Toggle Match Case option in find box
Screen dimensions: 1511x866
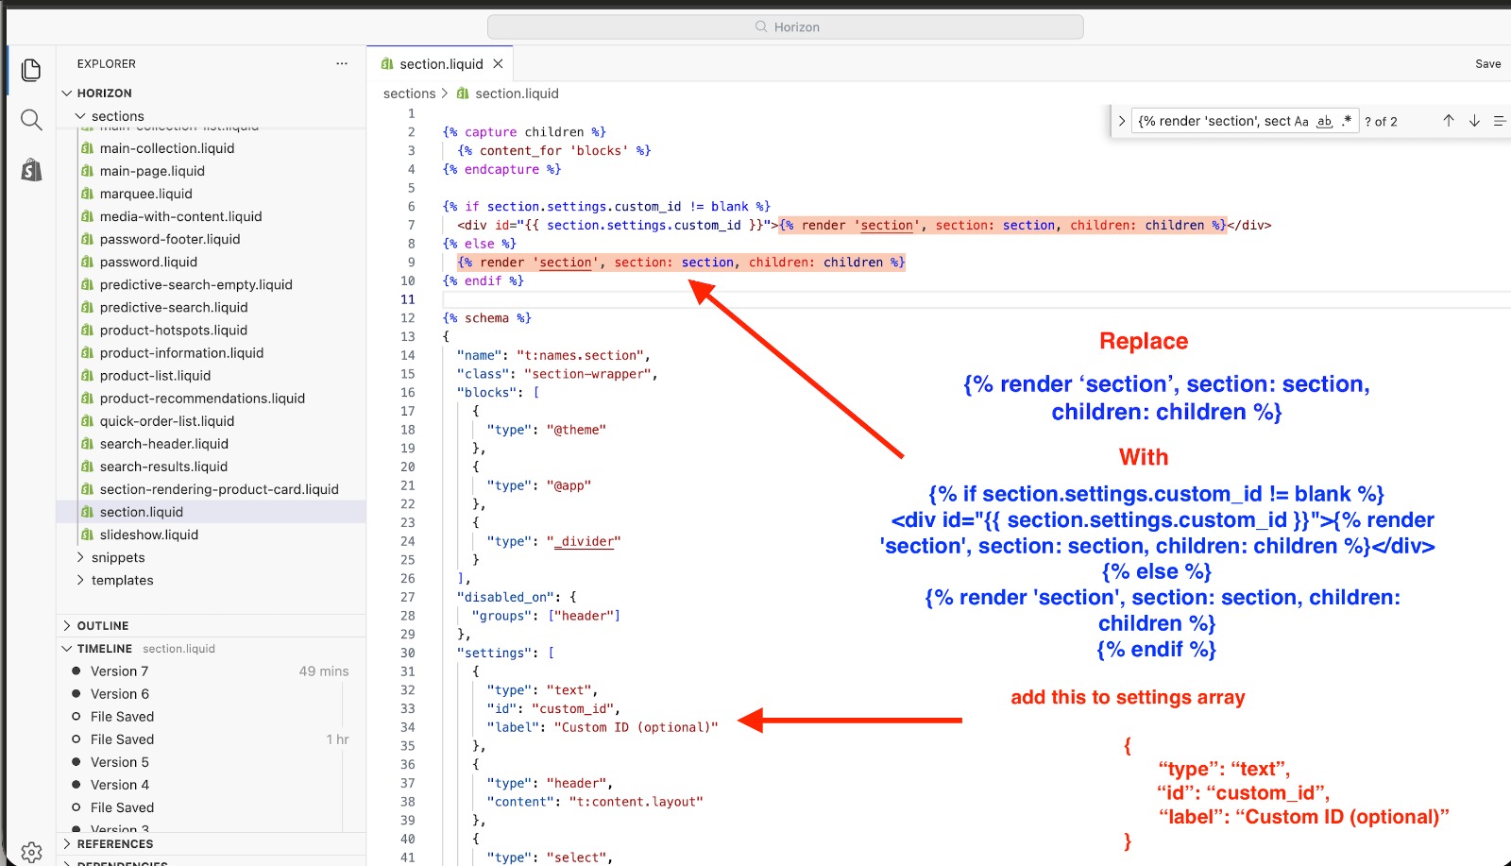1301,121
